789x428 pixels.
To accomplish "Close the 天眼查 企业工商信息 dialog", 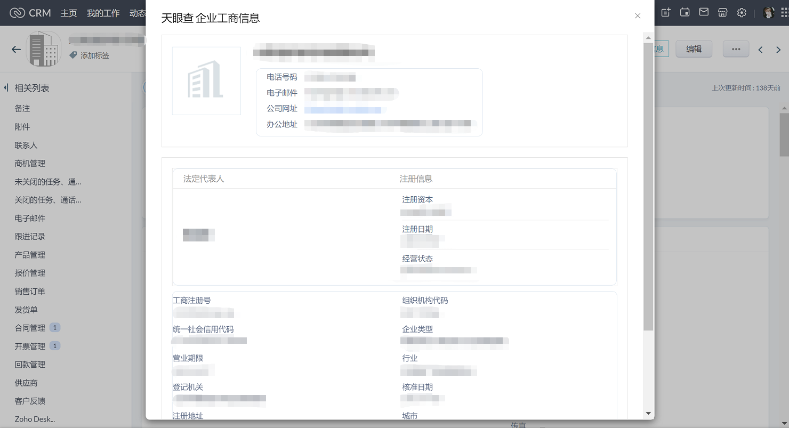I will (638, 16).
